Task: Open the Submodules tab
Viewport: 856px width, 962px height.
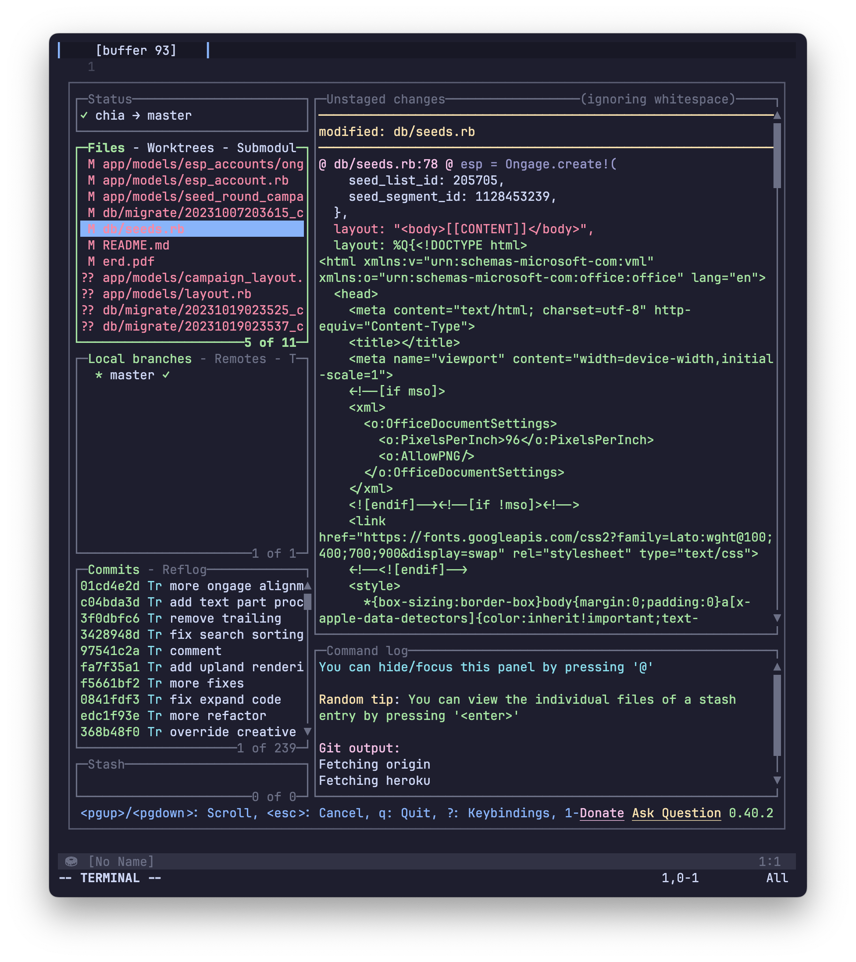Action: (x=266, y=148)
